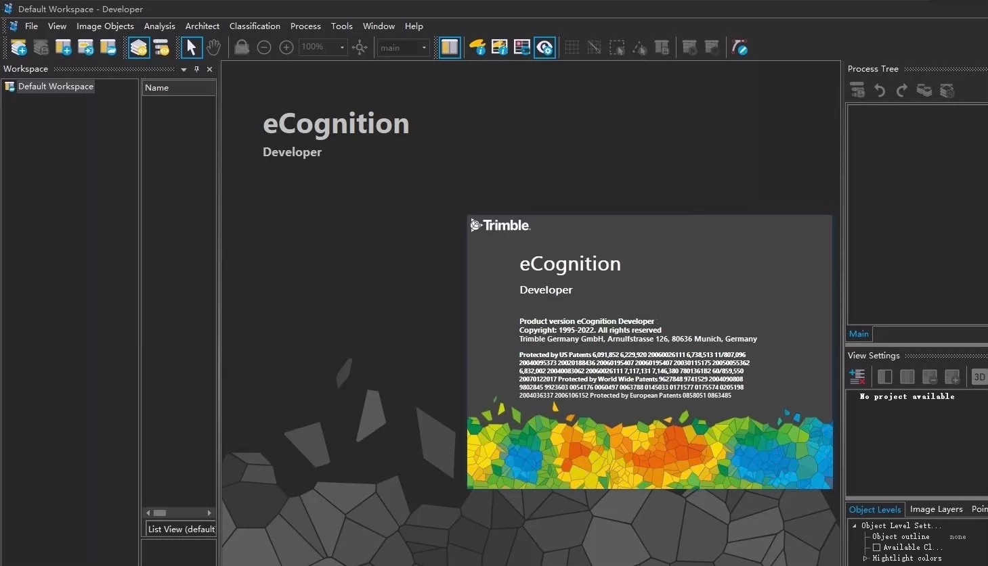Click the redo arrow in Process Tree
Screen dimensions: 988x566
click(x=902, y=90)
